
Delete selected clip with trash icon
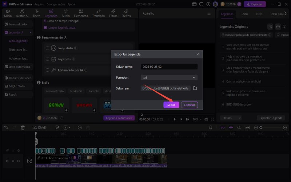click(23, 128)
